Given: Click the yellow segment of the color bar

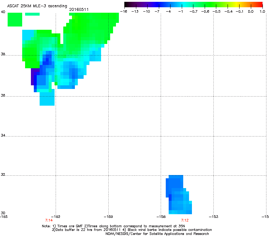Looking at the screenshot, I should [237, 5].
